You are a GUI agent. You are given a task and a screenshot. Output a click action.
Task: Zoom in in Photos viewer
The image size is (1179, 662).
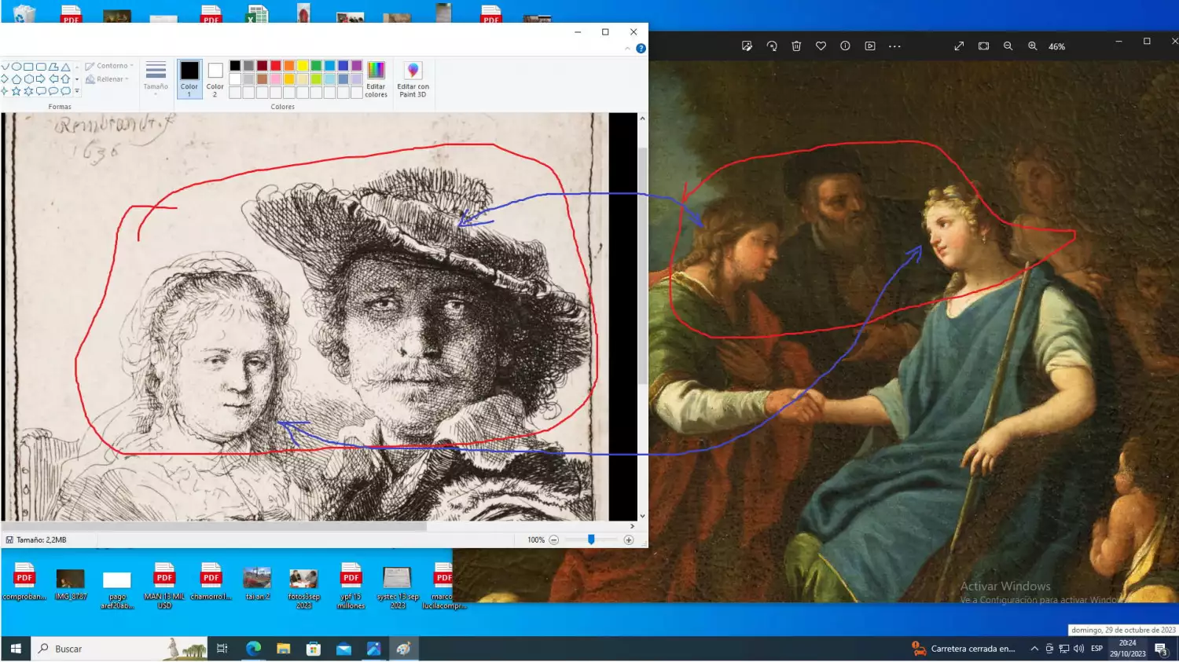click(x=1032, y=46)
